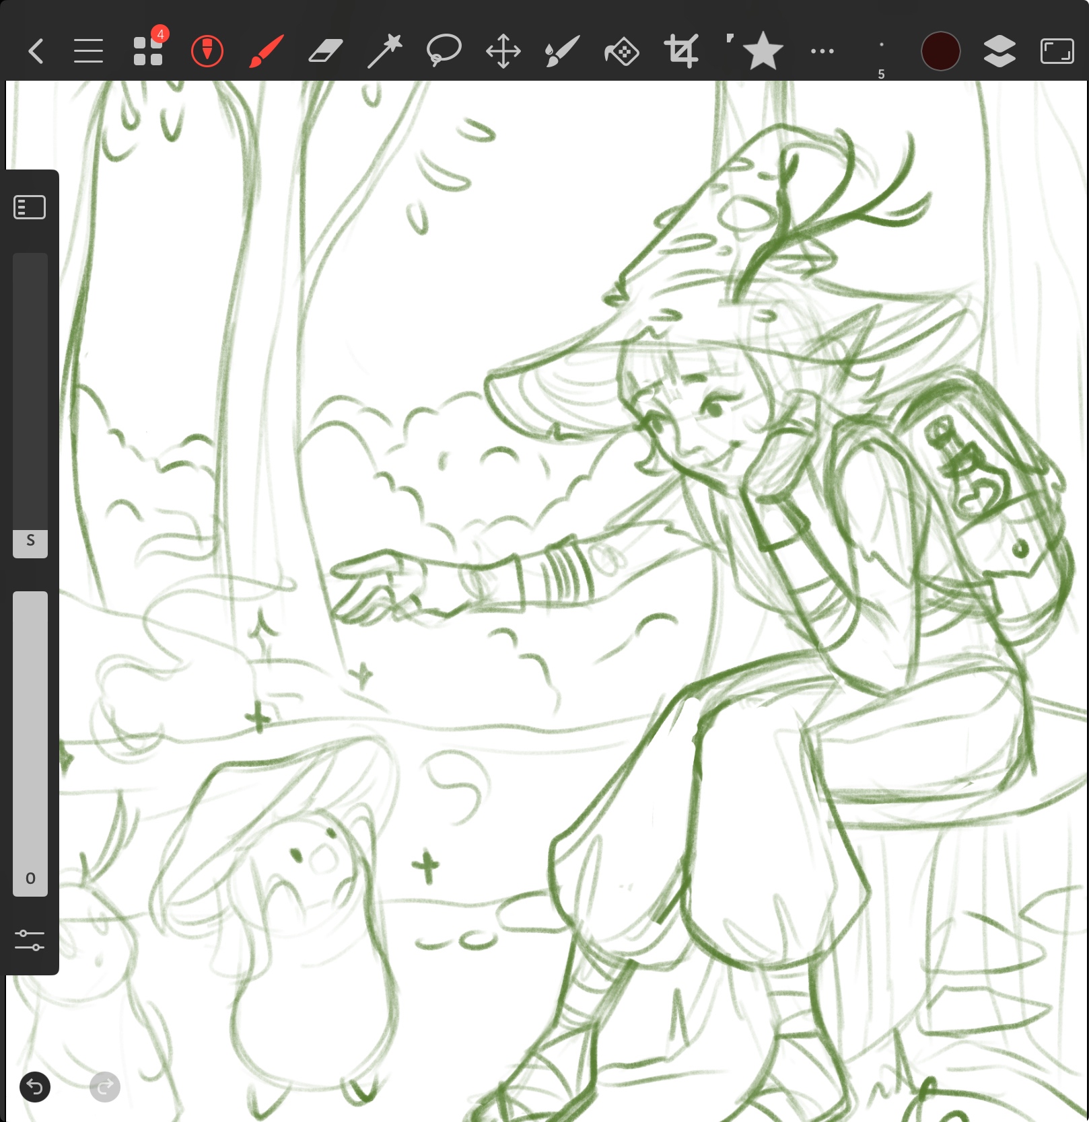Screen dimensions: 1089x1122
Task: Open the hamburger main menu
Action: pos(88,51)
